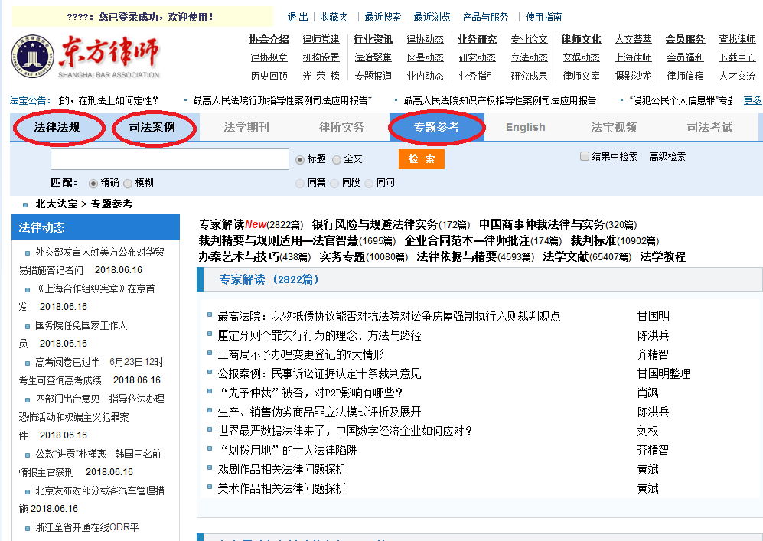Open the 收藏夹 favorites link

(x=334, y=17)
